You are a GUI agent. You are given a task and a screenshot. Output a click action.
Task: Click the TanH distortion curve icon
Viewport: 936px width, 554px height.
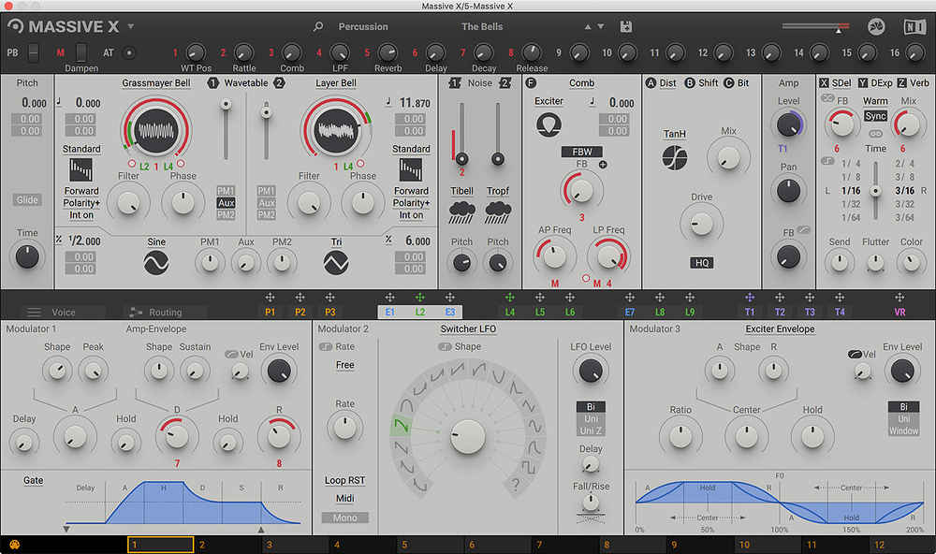click(x=675, y=158)
